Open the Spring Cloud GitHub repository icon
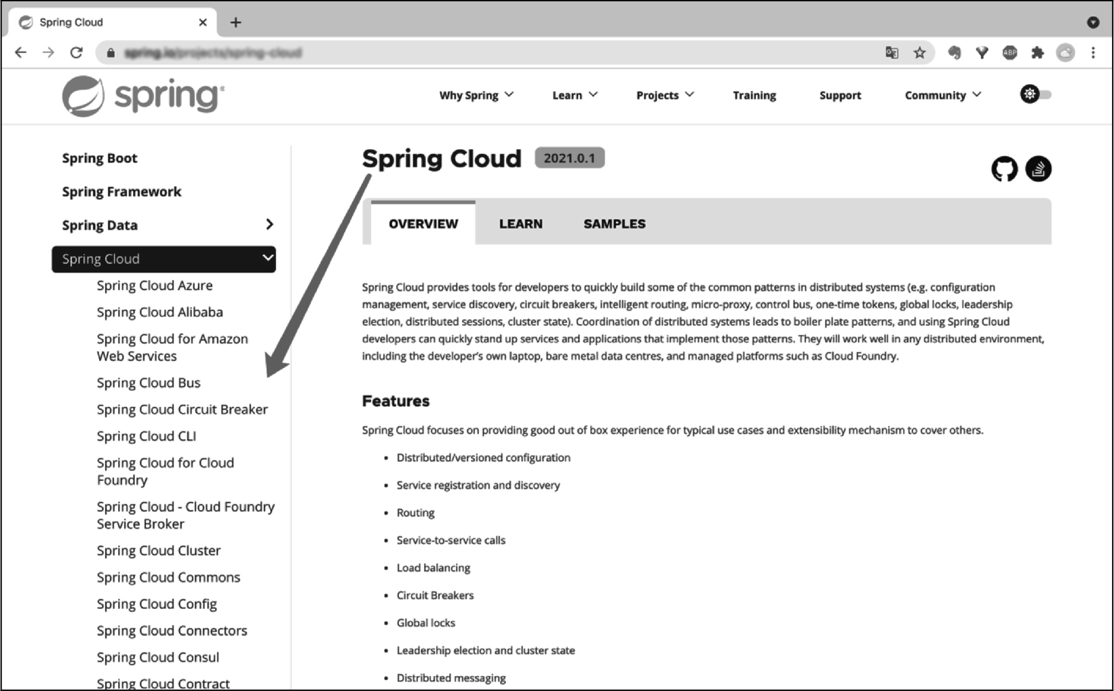Viewport: 1114px width, 691px height. click(1004, 169)
